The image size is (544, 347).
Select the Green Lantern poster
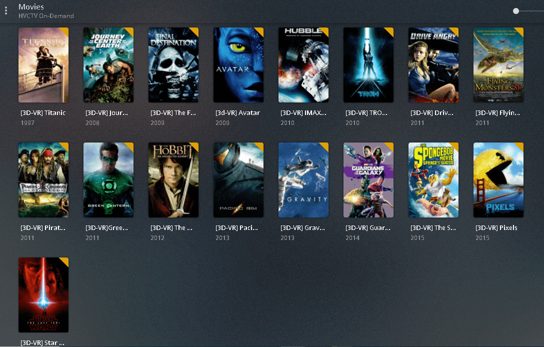click(x=108, y=180)
